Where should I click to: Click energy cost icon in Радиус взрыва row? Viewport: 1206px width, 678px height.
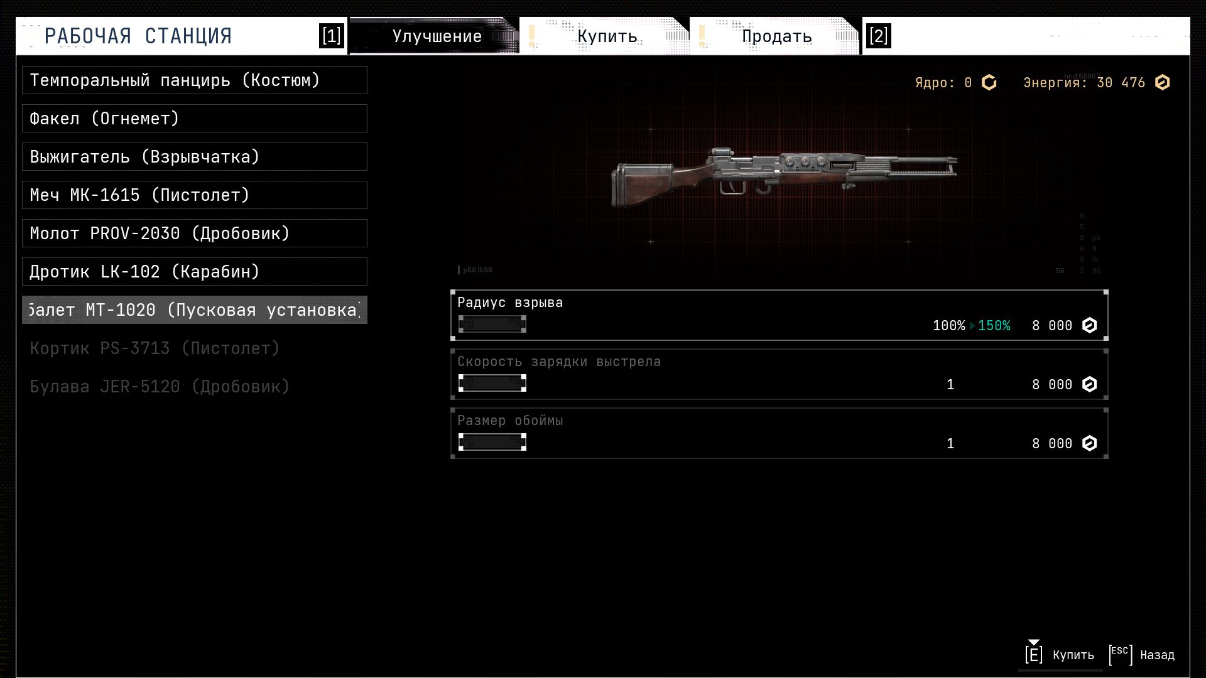[x=1089, y=325]
